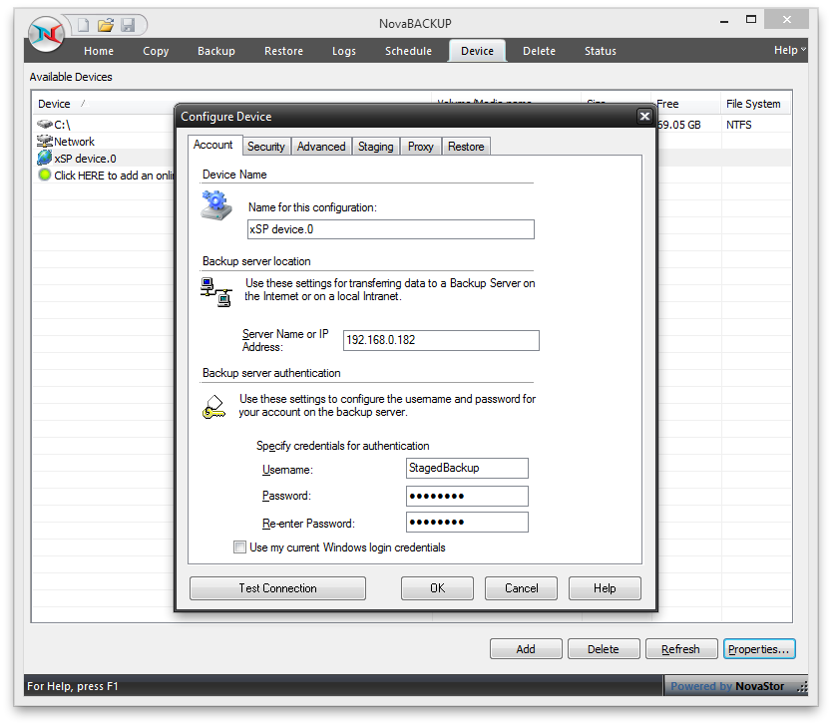832x726 pixels.
Task: Select the Device tab in main menu
Action: click(477, 51)
